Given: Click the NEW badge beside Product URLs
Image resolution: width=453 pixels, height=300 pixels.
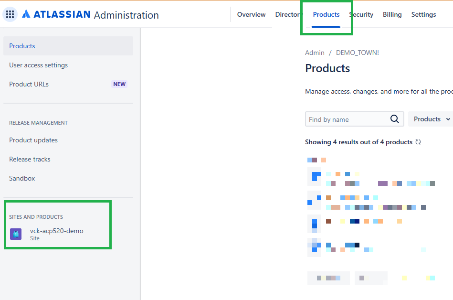Looking at the screenshot, I should coord(119,84).
